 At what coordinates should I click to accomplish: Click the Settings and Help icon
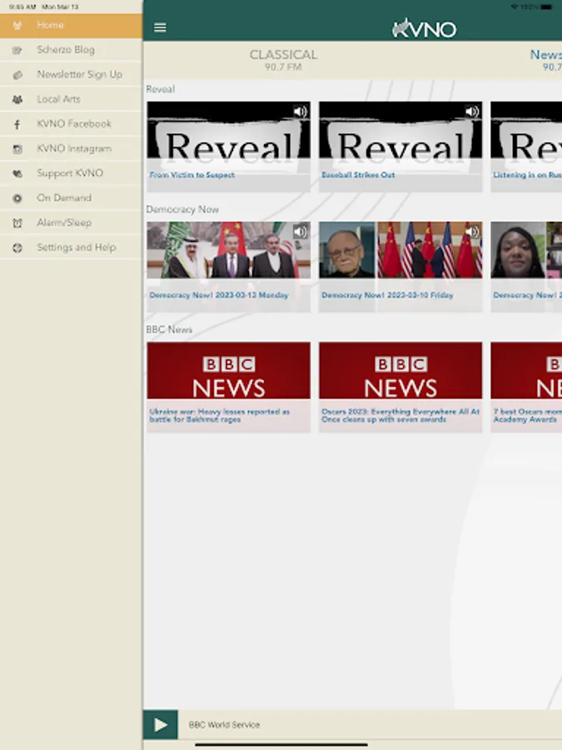[17, 247]
